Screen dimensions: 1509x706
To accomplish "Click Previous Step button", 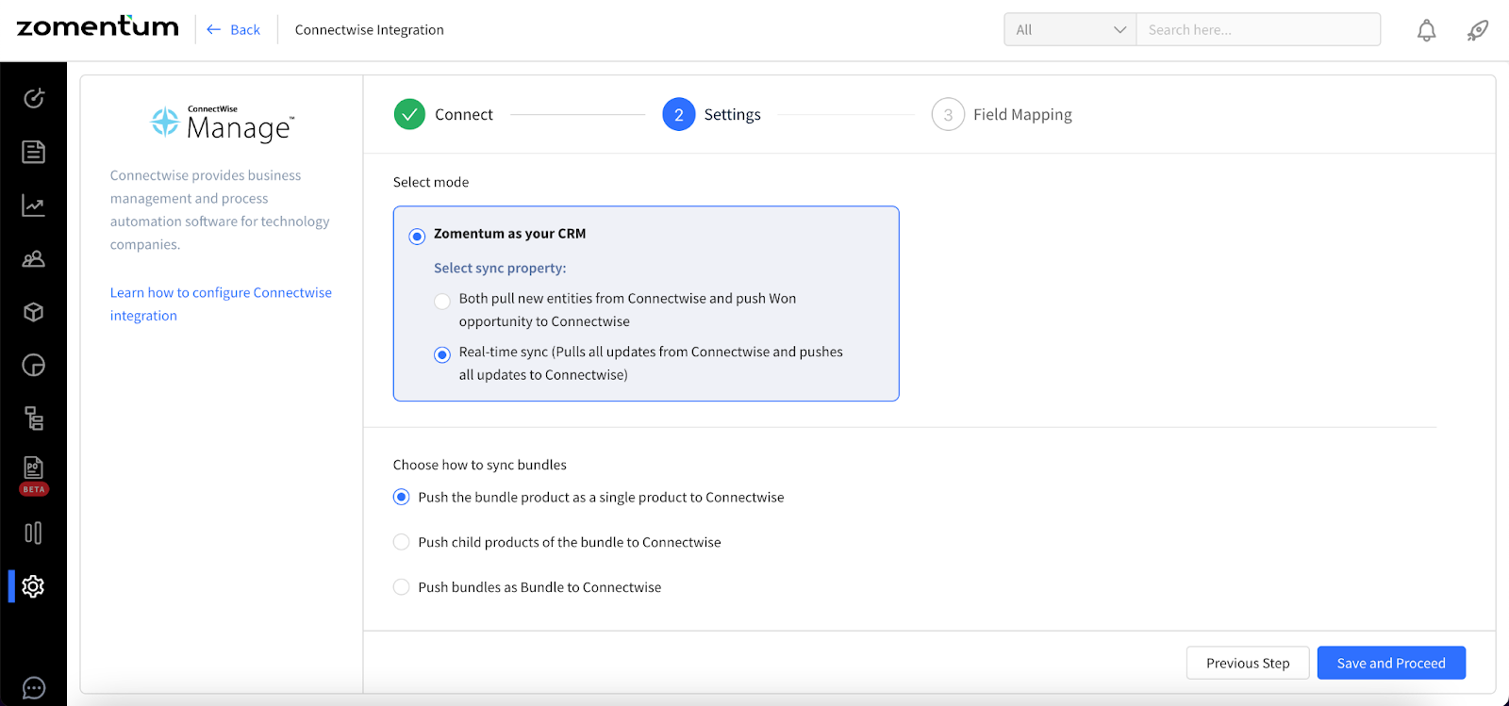I will coord(1248,663).
